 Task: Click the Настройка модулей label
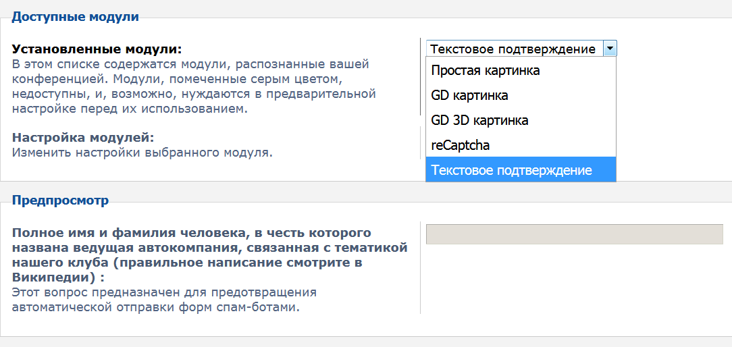click(x=83, y=138)
